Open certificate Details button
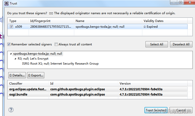 (x=17, y=75)
